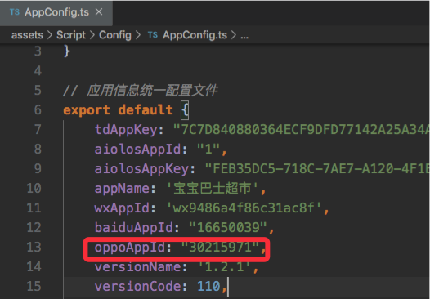Screen dimensions: 430x299
Task: Click the TS icon on the AppConfig.ts tab
Action: click(x=15, y=12)
